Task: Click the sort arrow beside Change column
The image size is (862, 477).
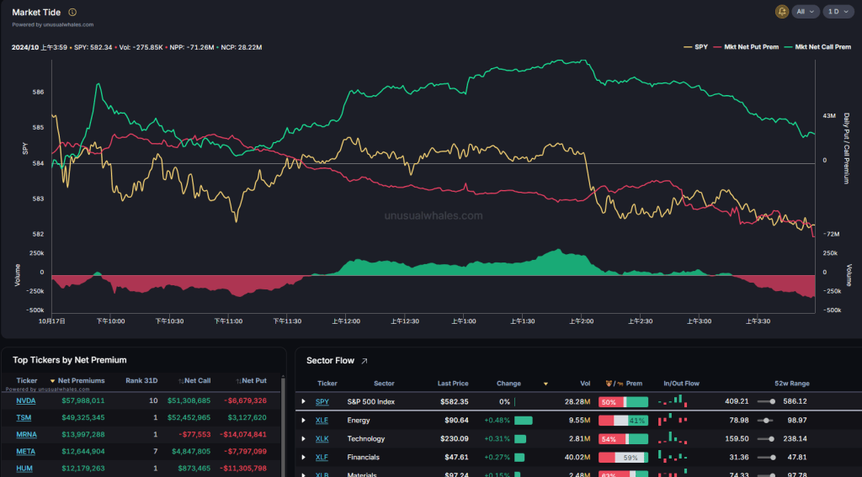Action: 545,383
